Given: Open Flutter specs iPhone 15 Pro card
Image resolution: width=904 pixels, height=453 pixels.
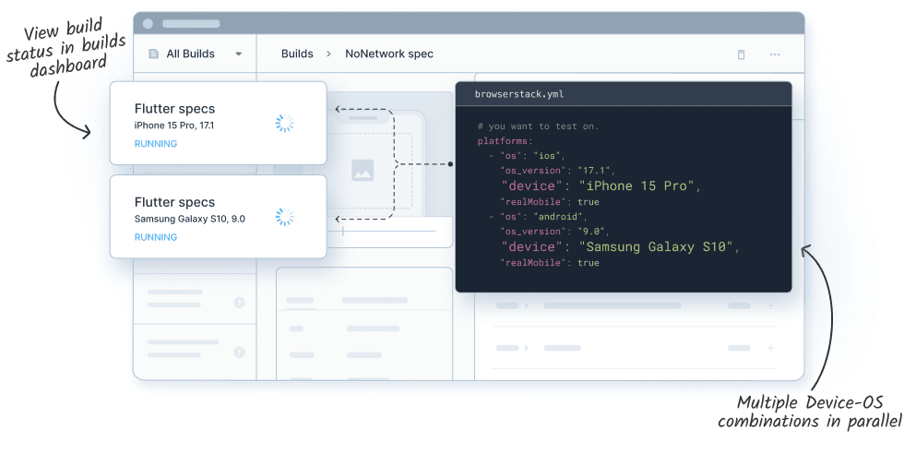Looking at the screenshot, I should click(218, 123).
